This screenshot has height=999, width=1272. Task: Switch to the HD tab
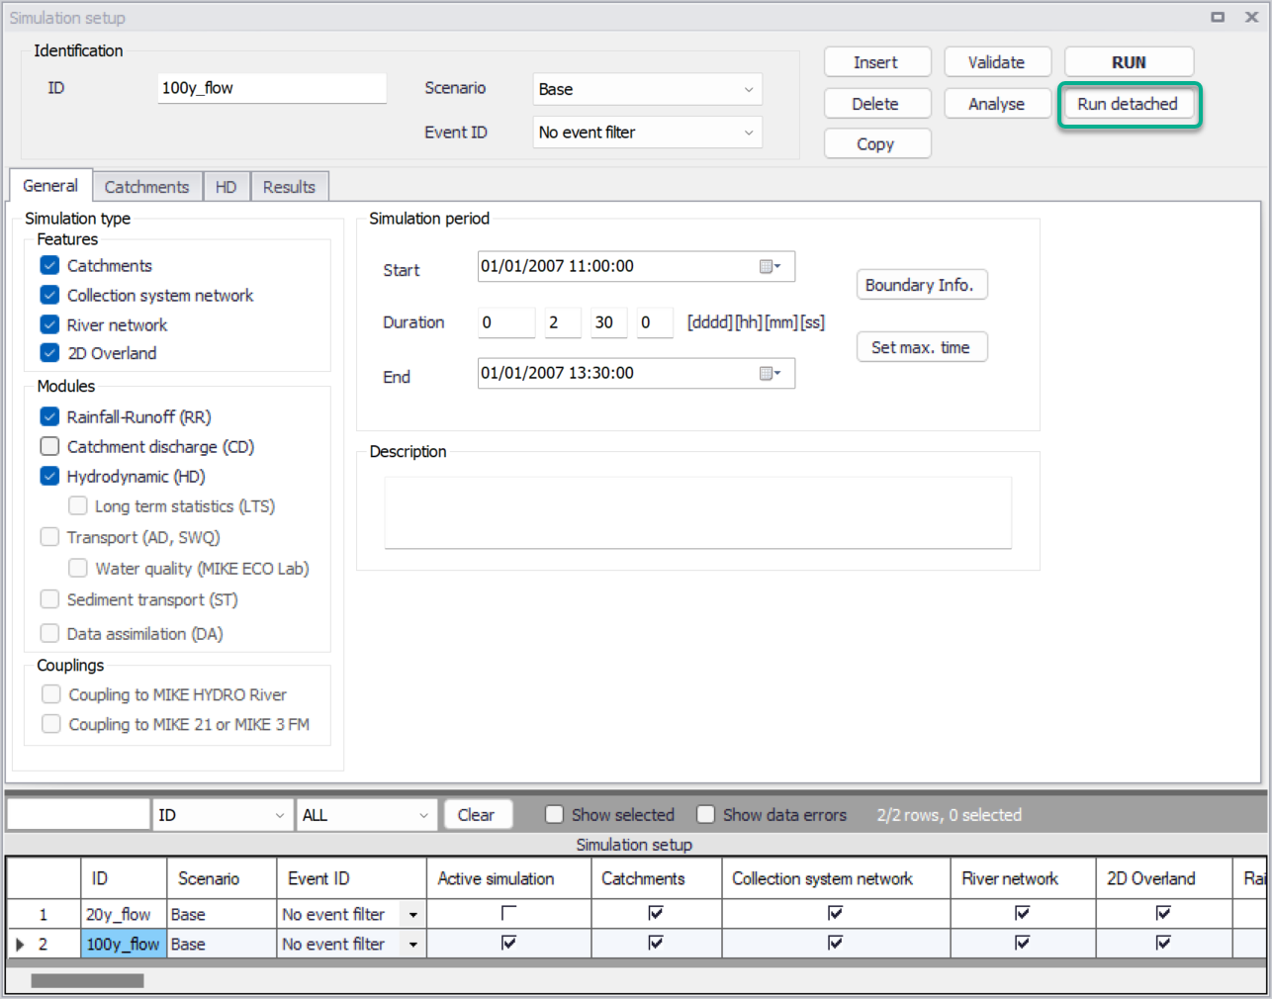click(227, 187)
